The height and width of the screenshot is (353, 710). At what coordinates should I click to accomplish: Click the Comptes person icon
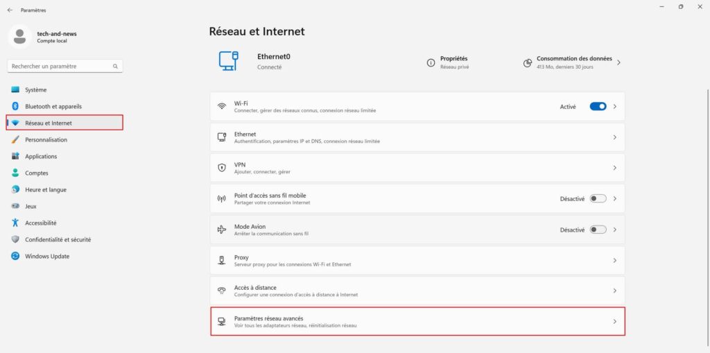(x=15, y=173)
